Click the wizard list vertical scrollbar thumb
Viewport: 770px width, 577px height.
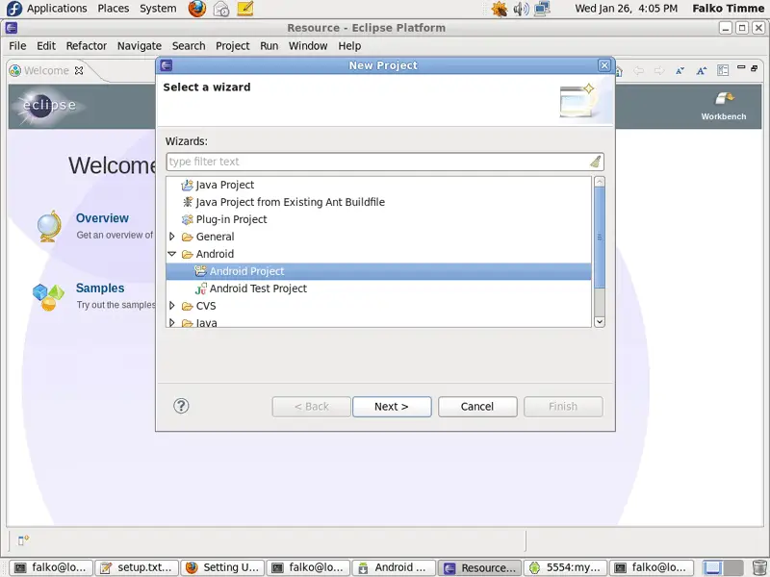[x=599, y=238]
